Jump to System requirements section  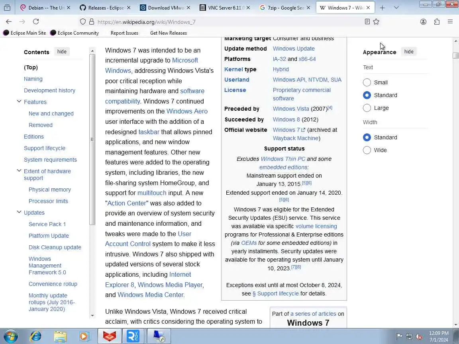pyautogui.click(x=50, y=160)
